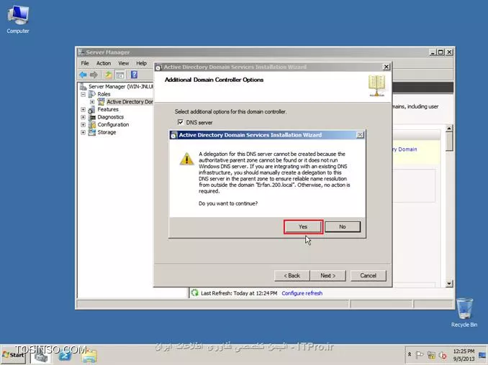The image size is (488, 365).
Task: Open the File menu in Server Manager
Action: (x=85, y=63)
